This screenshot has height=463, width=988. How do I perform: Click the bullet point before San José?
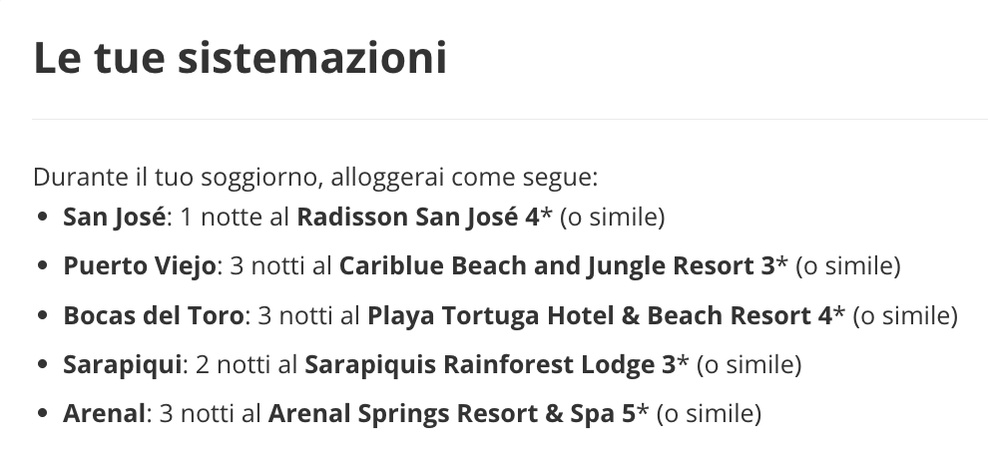[43, 217]
